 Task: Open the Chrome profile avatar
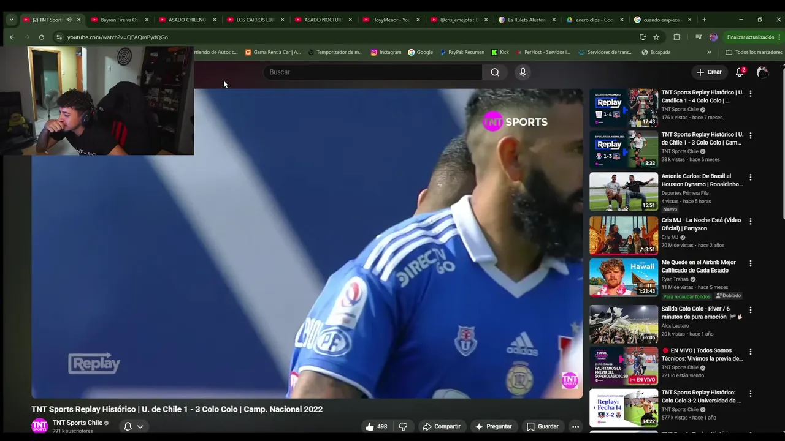point(713,37)
